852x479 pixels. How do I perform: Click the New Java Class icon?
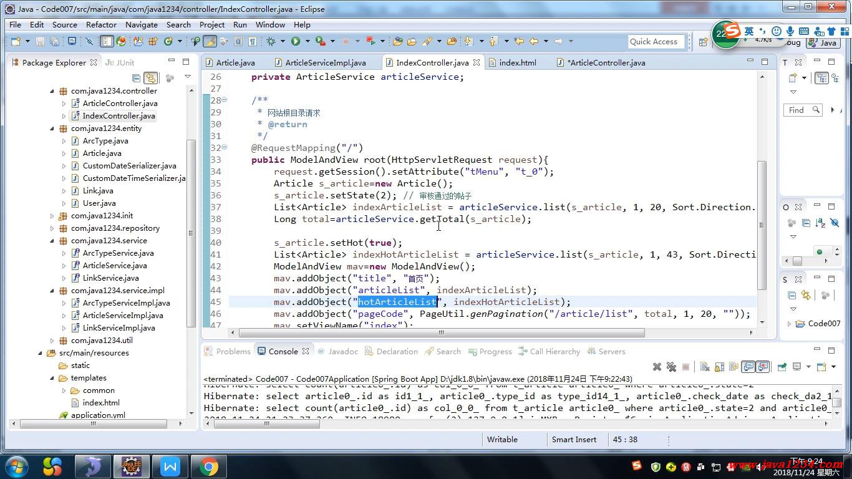pyautogui.click(x=168, y=41)
